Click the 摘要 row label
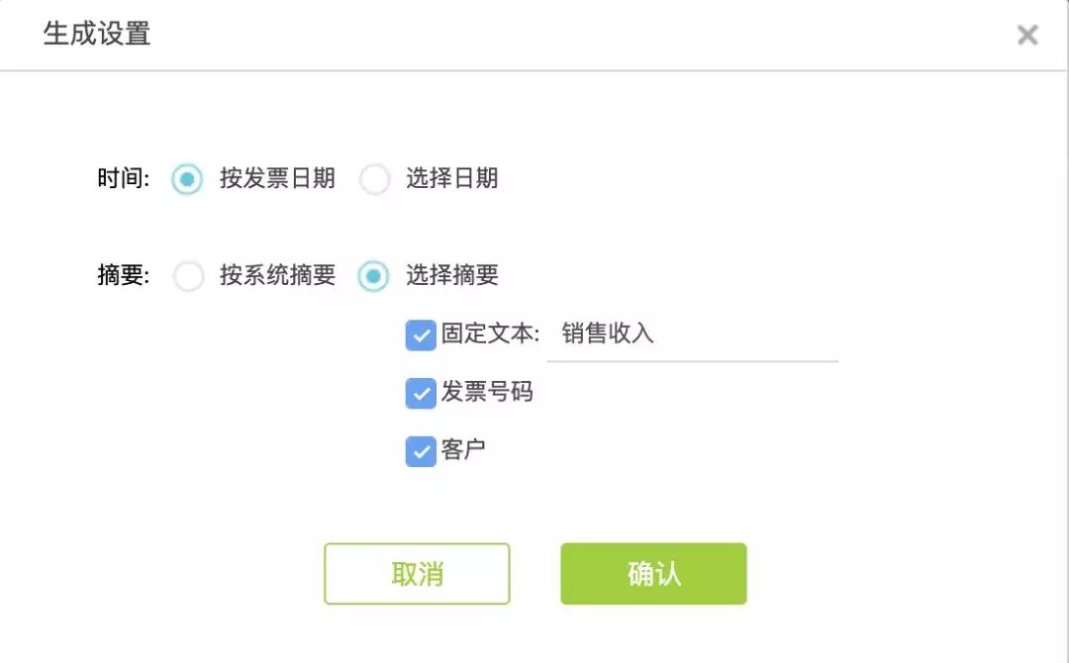This screenshot has width=1069, height=663. 124,275
